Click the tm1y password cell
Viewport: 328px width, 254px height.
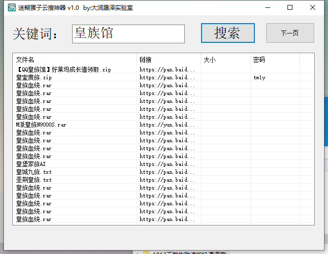click(x=259, y=77)
